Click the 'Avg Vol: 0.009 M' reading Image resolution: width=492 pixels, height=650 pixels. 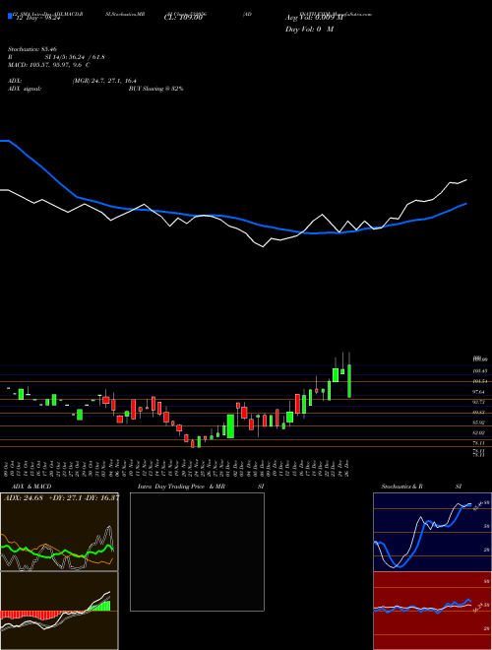click(315, 18)
